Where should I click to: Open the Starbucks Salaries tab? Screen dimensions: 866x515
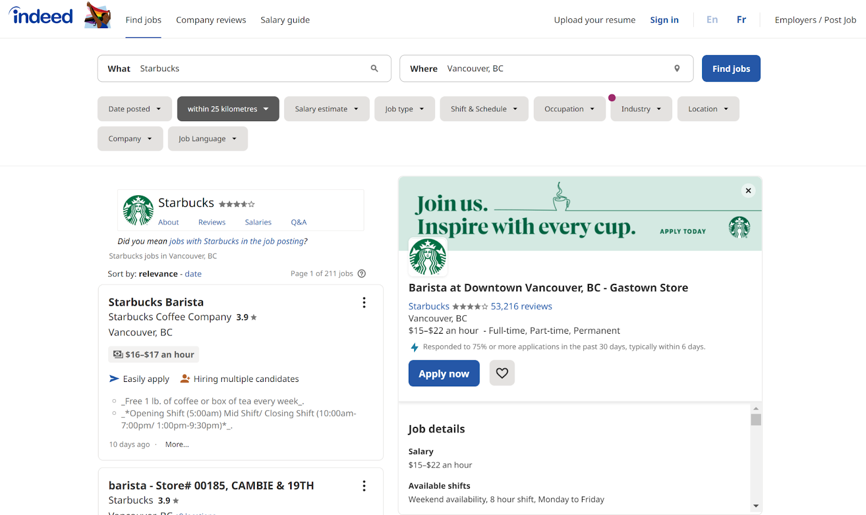pyautogui.click(x=258, y=222)
